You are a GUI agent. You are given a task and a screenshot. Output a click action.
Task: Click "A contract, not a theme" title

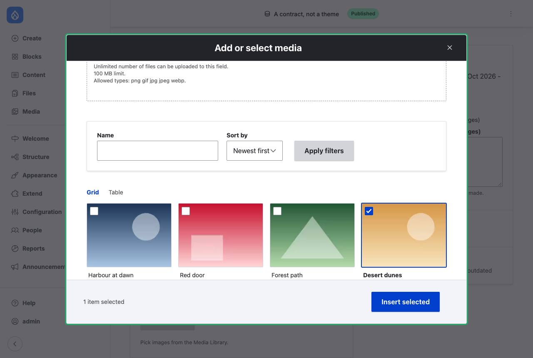[x=306, y=14]
